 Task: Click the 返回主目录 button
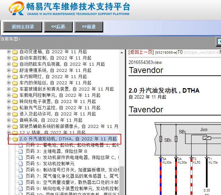tap(23, 27)
